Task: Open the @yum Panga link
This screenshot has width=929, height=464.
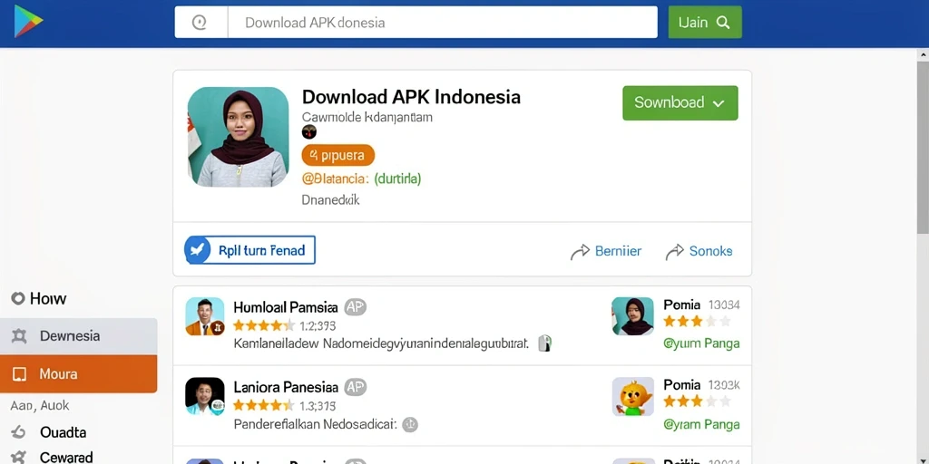Action: (x=701, y=343)
